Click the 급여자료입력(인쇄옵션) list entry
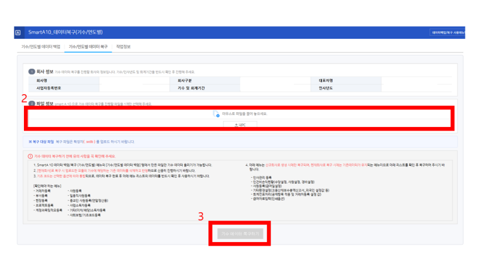 point(268,199)
